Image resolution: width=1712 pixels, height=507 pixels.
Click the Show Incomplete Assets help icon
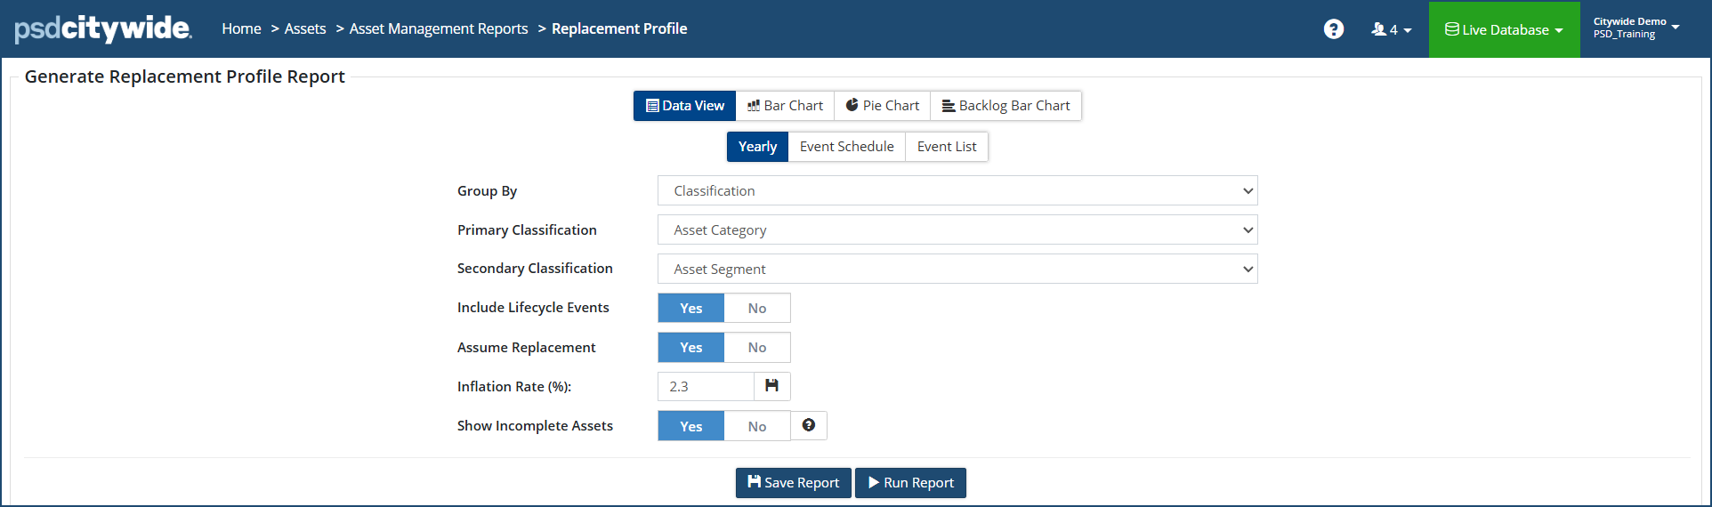(x=808, y=425)
